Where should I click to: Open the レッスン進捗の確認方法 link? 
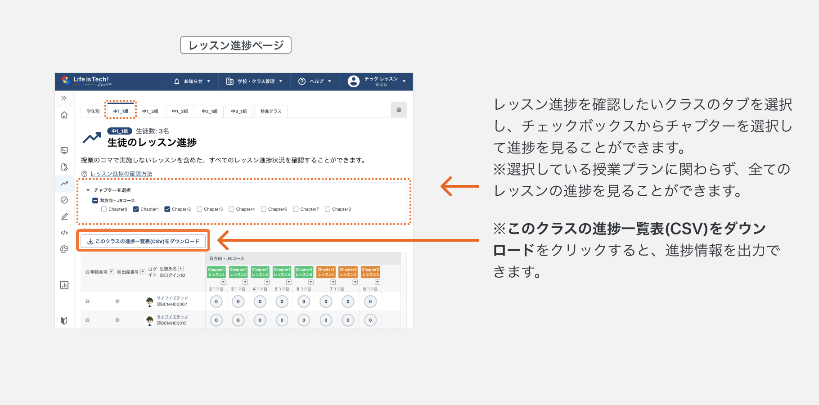(121, 173)
